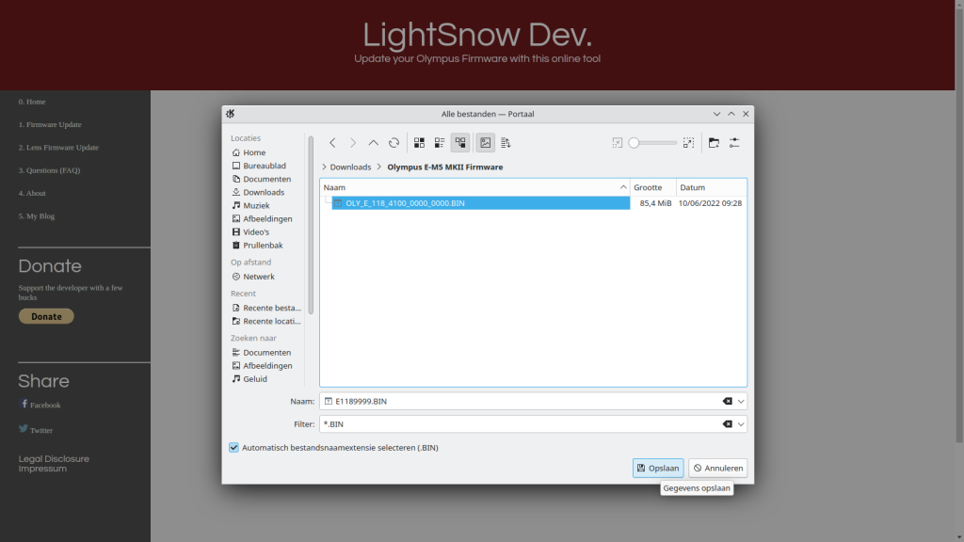Select OLY_E_118_4100_0000_0000.BIN file

(x=481, y=203)
